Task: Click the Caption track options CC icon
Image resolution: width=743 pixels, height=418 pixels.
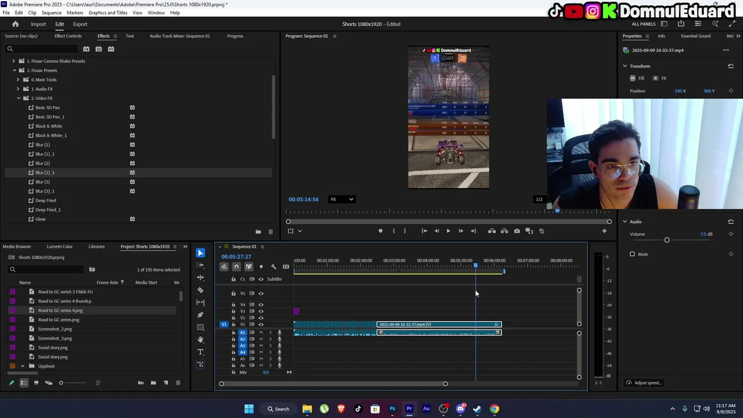Action: pyautogui.click(x=286, y=266)
